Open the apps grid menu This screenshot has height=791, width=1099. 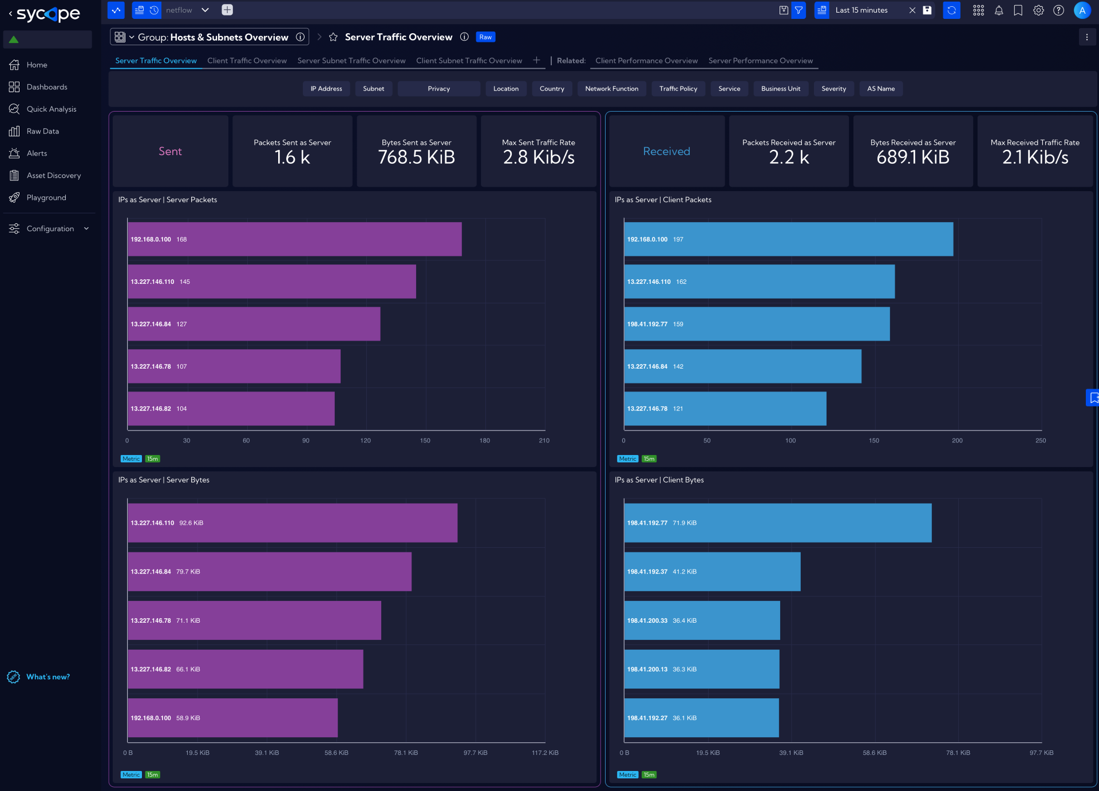tap(978, 10)
